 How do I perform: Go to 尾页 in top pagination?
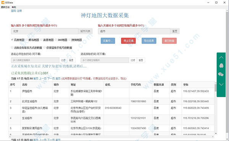pos(58,79)
